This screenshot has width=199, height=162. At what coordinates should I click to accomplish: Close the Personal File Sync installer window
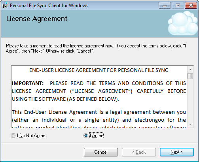click(191, 6)
